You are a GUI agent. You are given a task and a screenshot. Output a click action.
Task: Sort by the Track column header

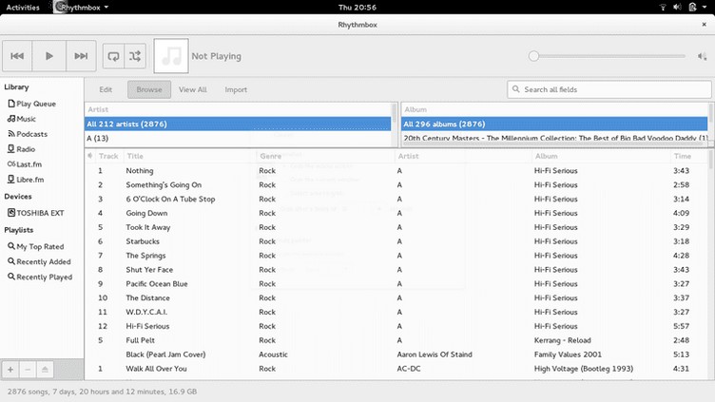108,156
